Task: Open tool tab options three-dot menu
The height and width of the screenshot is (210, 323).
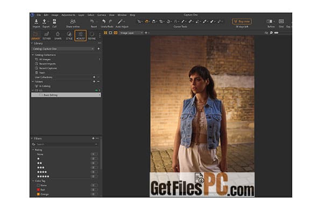Action: pos(100,36)
